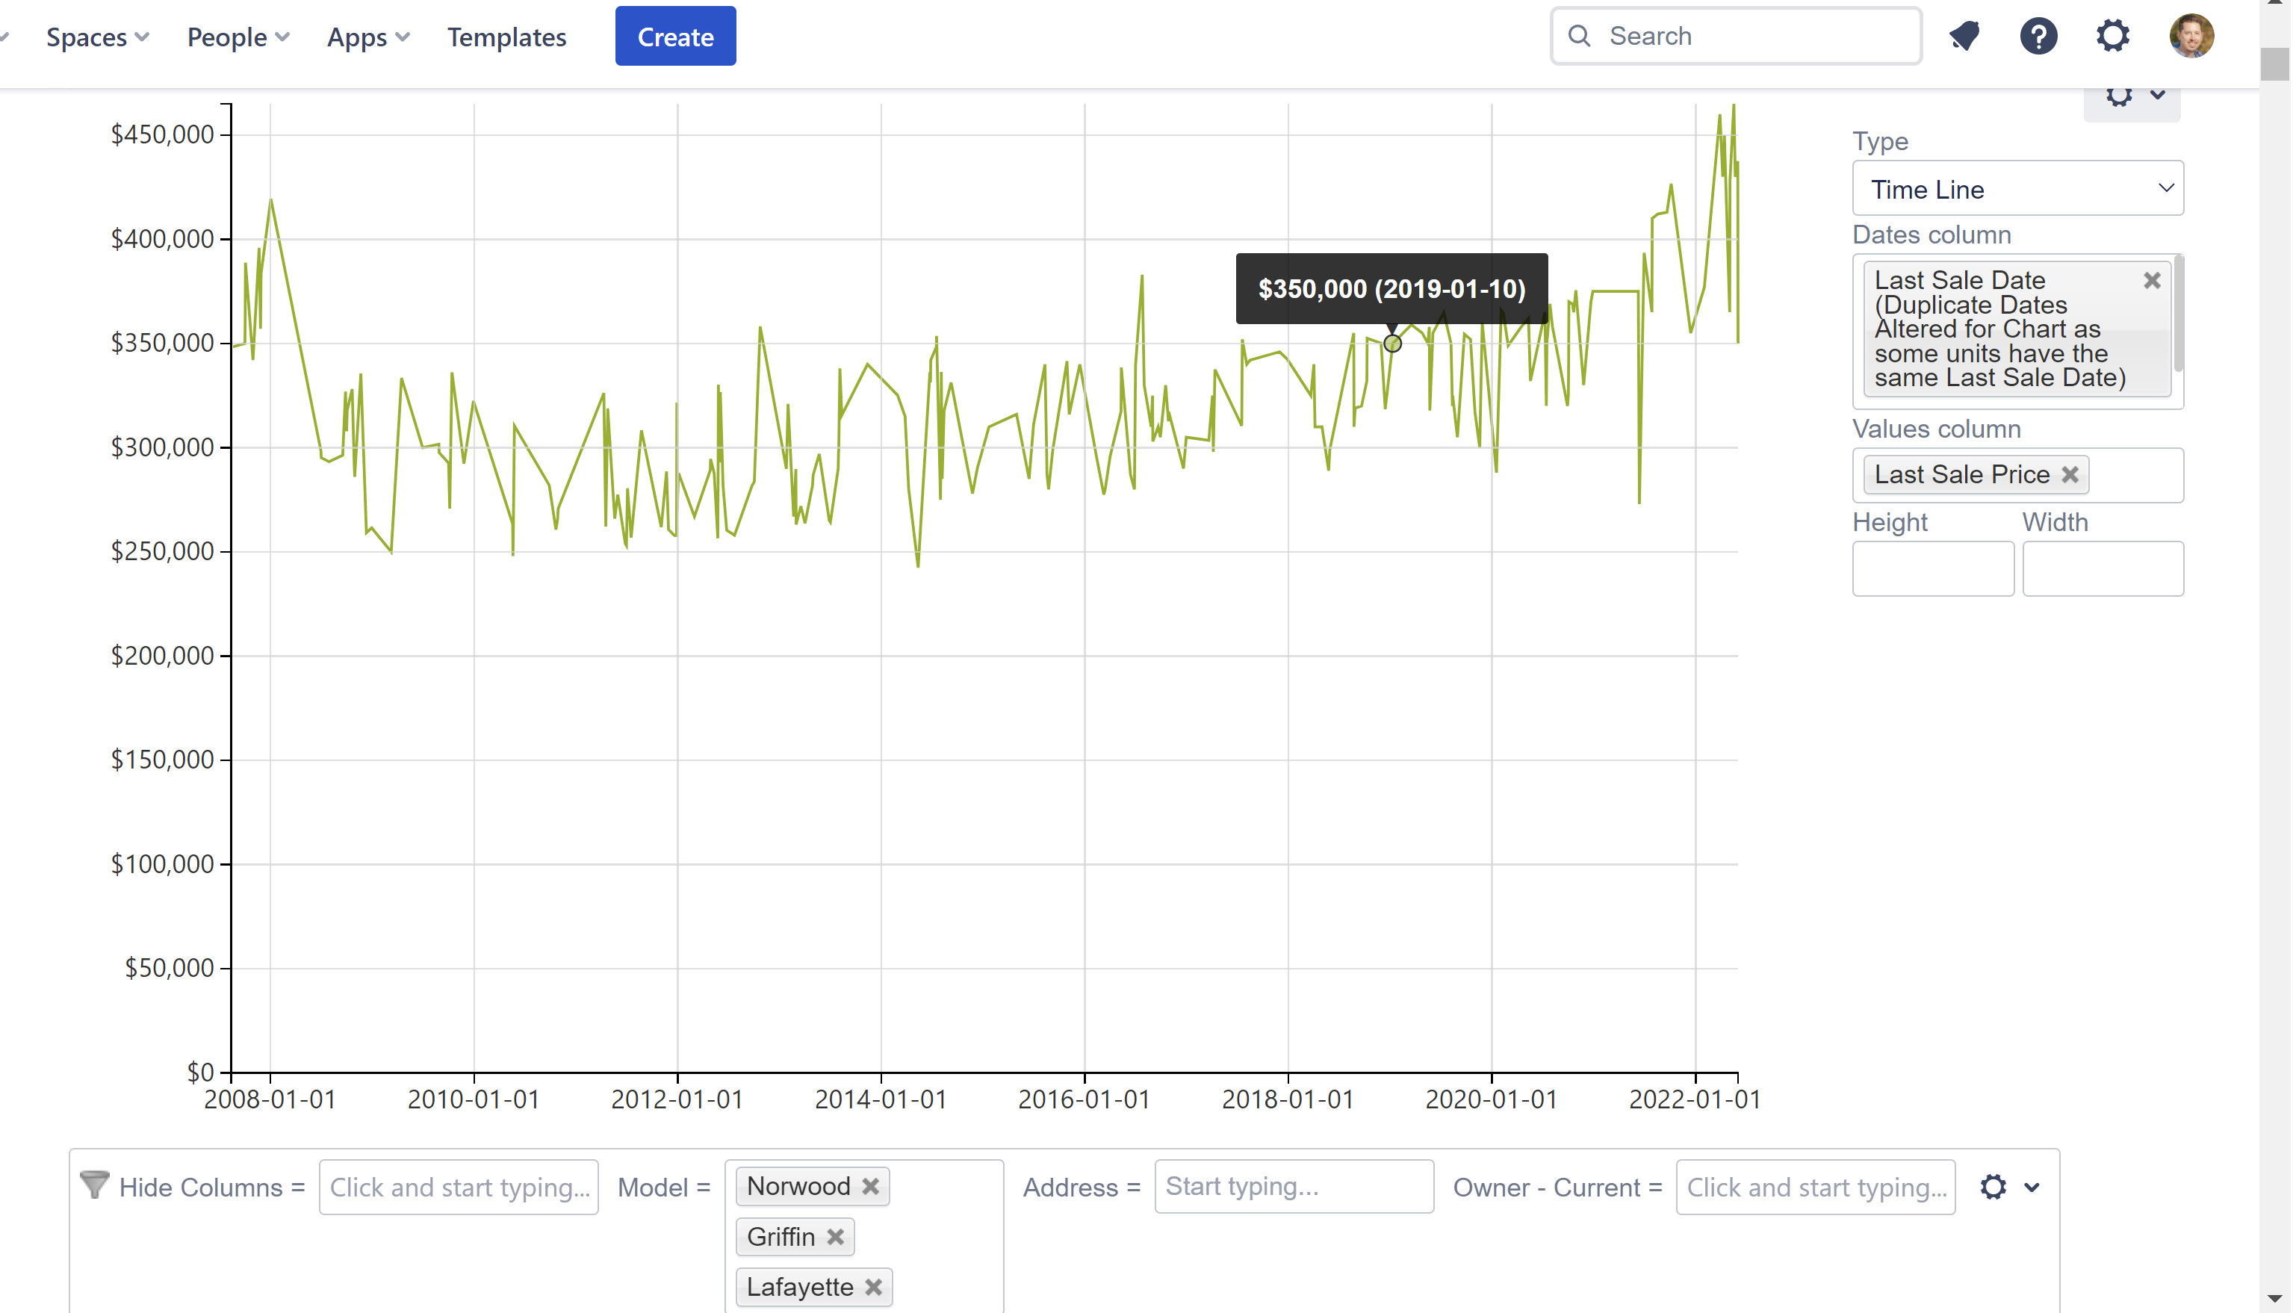Open the filter settings gear near Owner field
Screen dimensions: 2293x1313
(1993, 1186)
